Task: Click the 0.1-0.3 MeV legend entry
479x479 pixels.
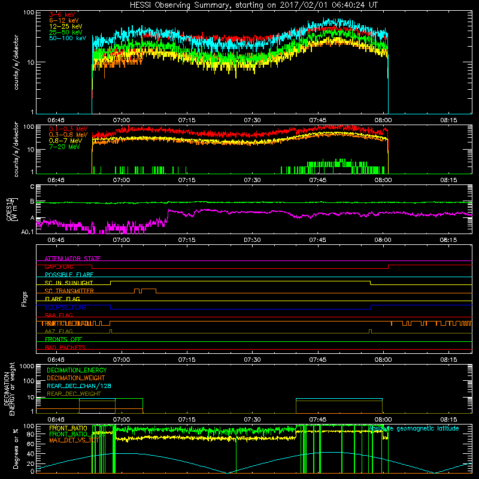Action: coord(68,129)
